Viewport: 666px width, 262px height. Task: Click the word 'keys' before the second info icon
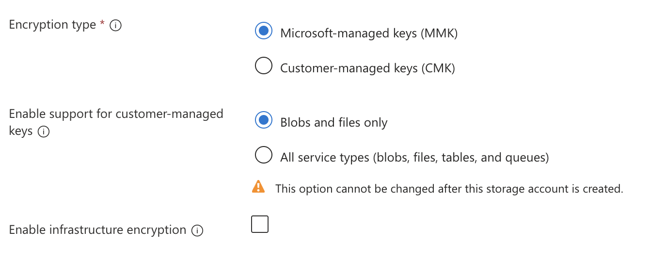21,131
